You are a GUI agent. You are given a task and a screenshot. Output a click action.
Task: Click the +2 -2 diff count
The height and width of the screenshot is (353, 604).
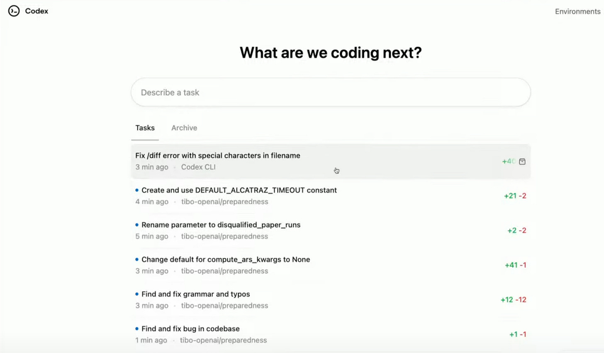pos(516,230)
